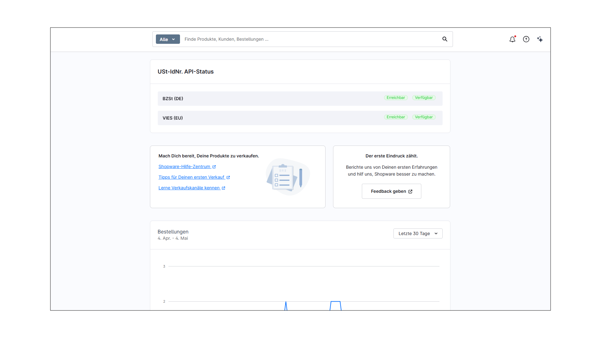Screen dimensions: 601x338
Task: Open Lerne Verkaufskanäle kennen link
Action: pos(192,188)
